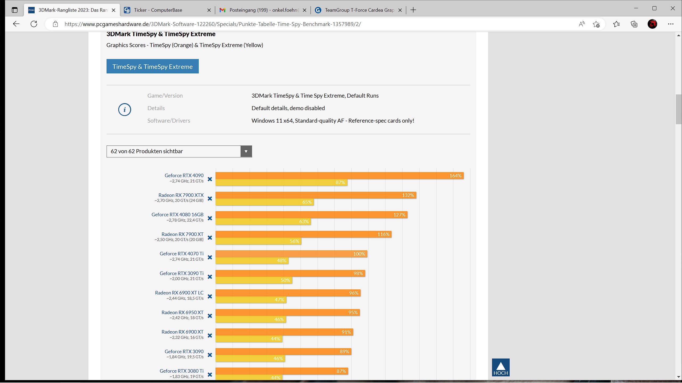Hide the Geforce RTX 4090 entry
Viewport: 682px width, 383px height.
210,179
